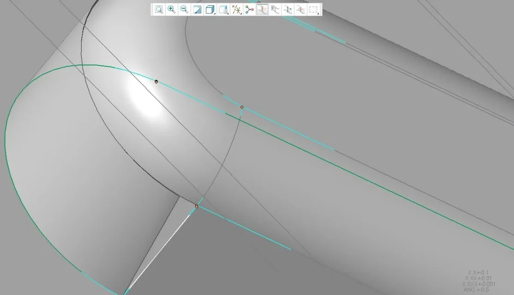This screenshot has height=295, width=514.
Task: Toggle the highlighted curve display icon
Action: click(262, 10)
